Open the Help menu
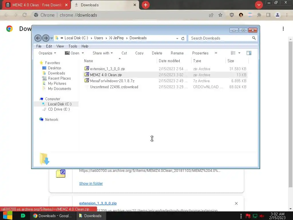Viewport: 293px width, 220px height. [x=85, y=46]
